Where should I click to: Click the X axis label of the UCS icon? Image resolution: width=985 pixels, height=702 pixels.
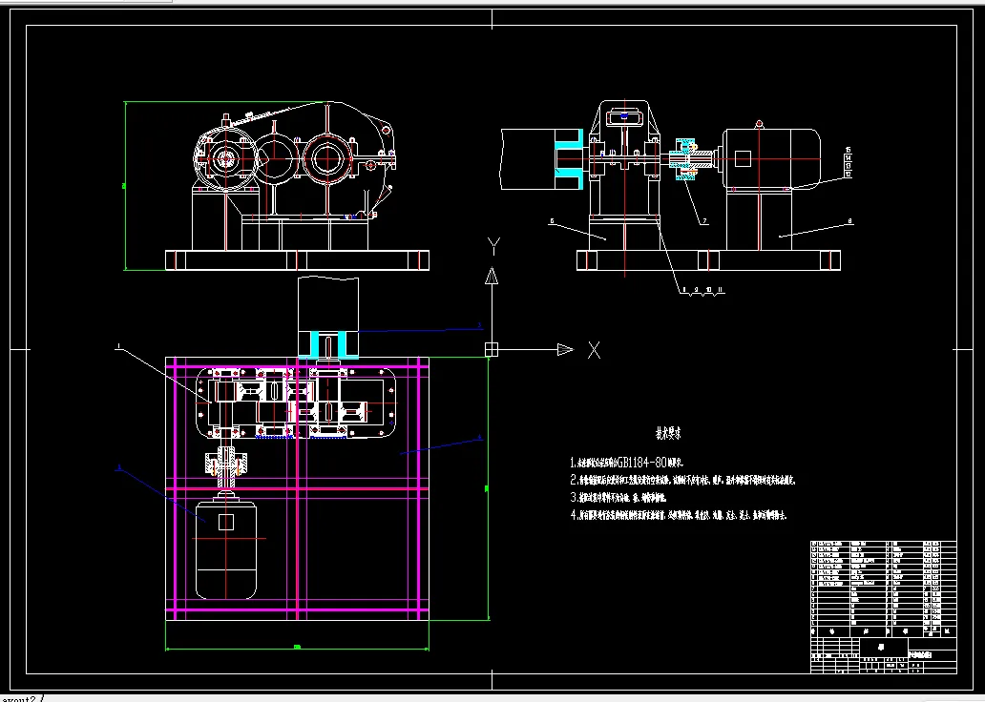tap(594, 350)
